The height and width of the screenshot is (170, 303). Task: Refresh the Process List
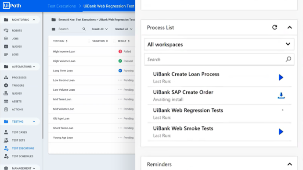click(274, 27)
